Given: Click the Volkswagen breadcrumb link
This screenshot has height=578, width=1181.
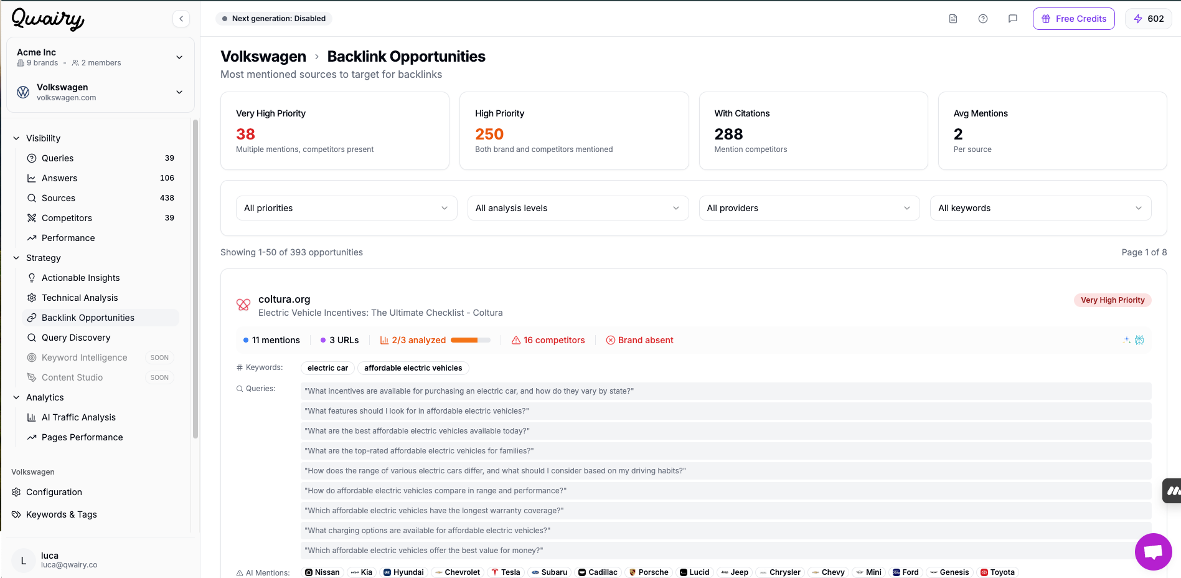Looking at the screenshot, I should pyautogui.click(x=263, y=57).
